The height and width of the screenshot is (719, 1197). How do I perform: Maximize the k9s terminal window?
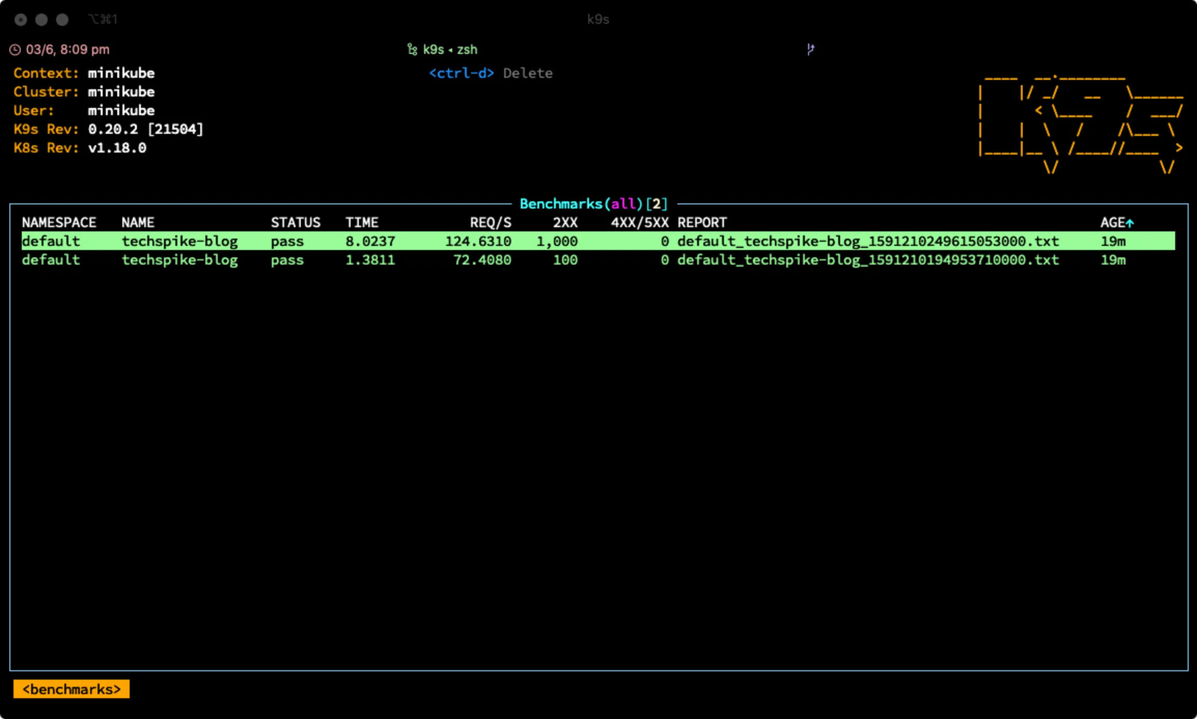tap(62, 20)
